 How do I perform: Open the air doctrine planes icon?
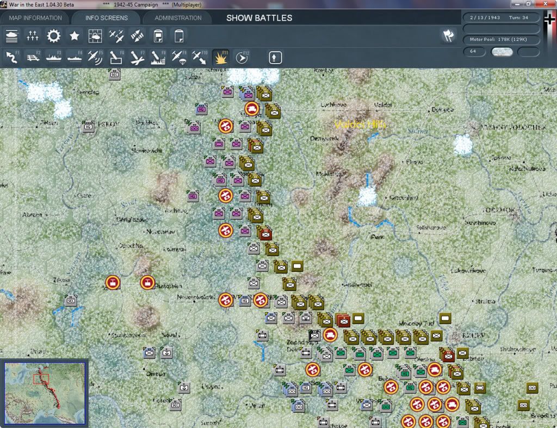pyautogui.click(x=116, y=36)
